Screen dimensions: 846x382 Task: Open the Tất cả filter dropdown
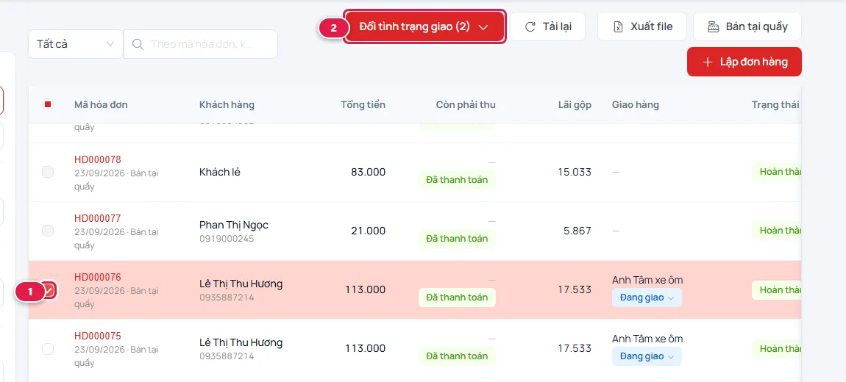coord(76,44)
